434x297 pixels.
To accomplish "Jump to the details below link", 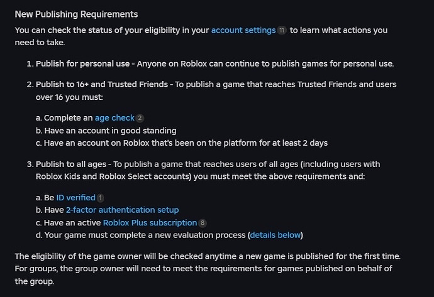I will coord(275,235).
